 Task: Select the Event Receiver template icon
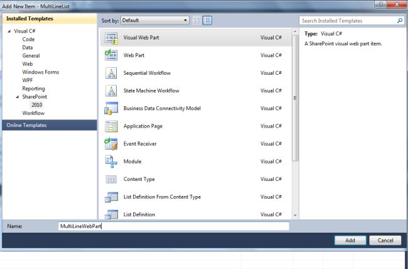coord(111,144)
